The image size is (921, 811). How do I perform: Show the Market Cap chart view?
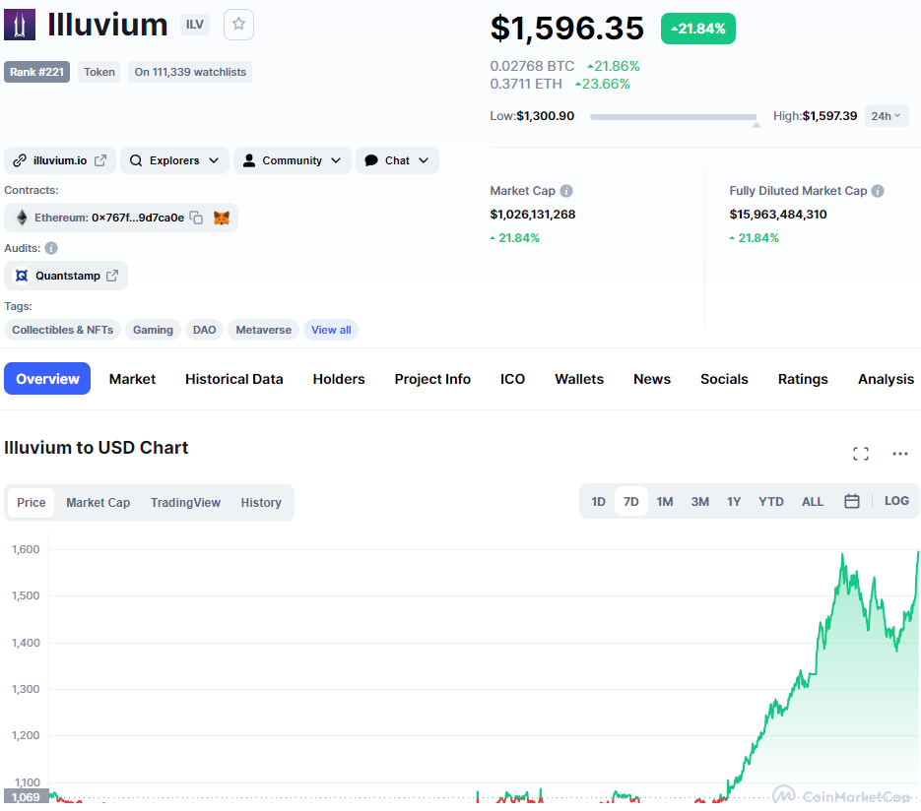(x=99, y=503)
